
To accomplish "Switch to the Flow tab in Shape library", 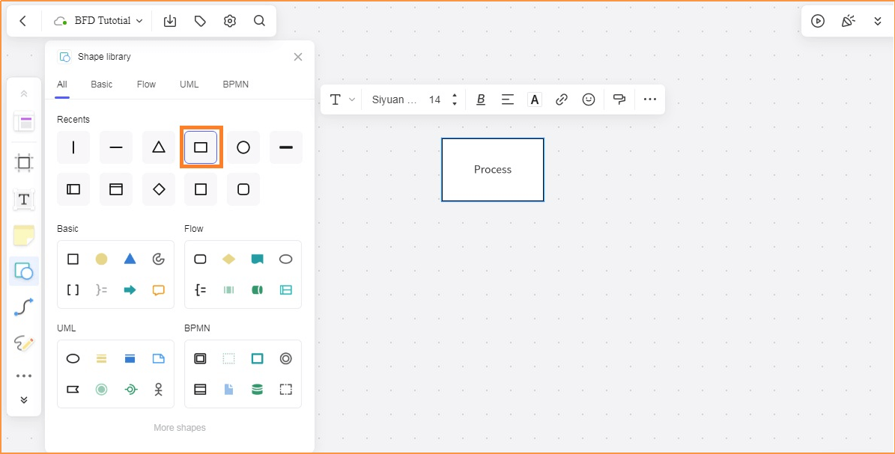I will pos(146,84).
